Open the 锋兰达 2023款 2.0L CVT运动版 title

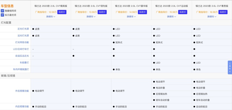(x=172, y=6)
